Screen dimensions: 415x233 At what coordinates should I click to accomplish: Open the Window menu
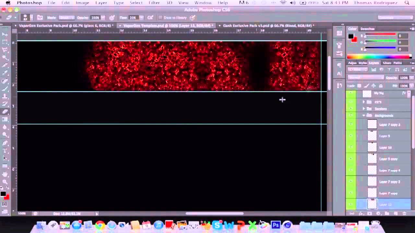[203, 3]
